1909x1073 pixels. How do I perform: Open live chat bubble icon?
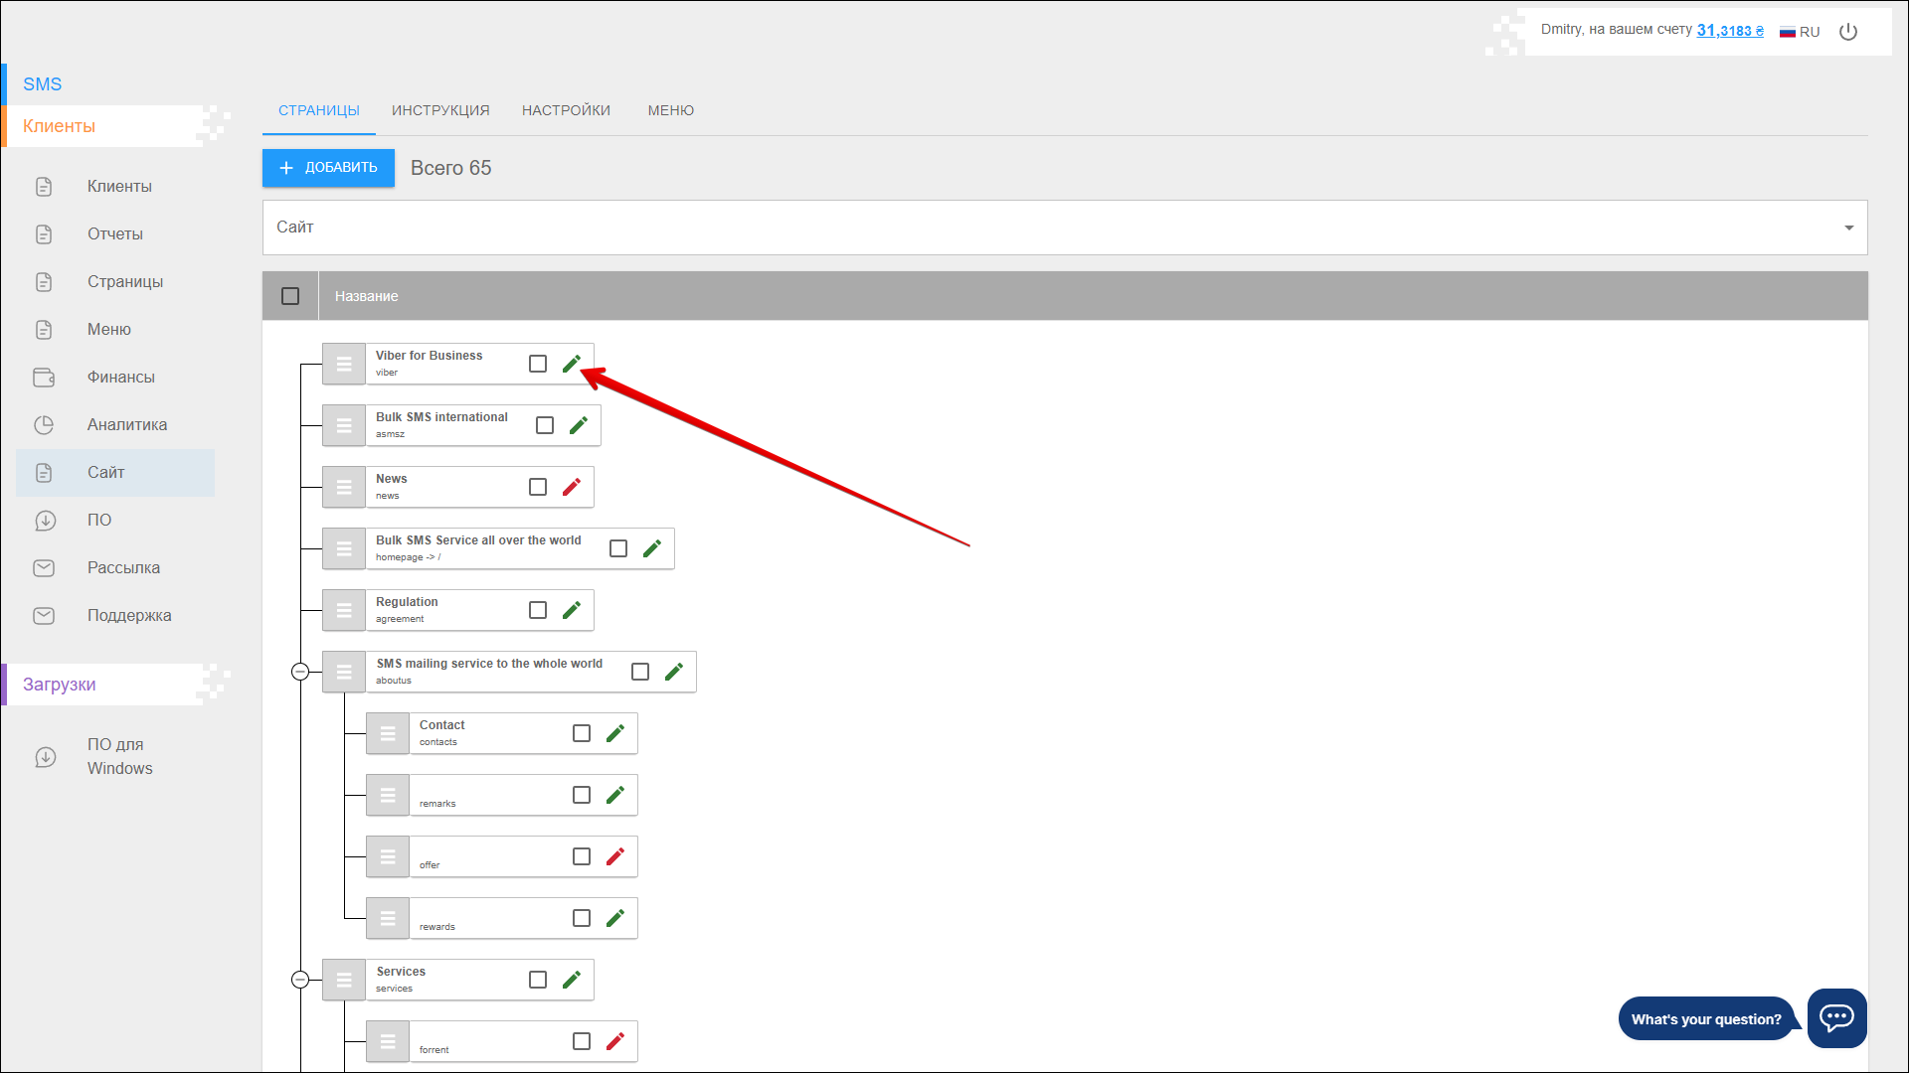[x=1835, y=1017]
